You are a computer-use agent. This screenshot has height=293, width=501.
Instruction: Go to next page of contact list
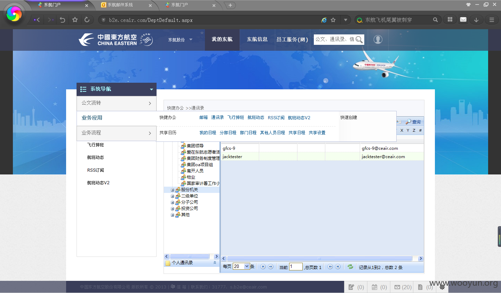pos(330,267)
